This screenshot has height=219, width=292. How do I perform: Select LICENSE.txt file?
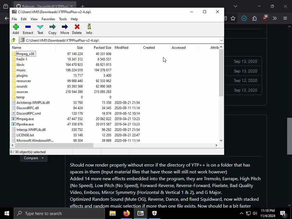25,135
